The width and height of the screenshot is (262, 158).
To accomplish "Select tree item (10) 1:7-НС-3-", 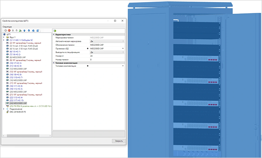I will [16, 63].
